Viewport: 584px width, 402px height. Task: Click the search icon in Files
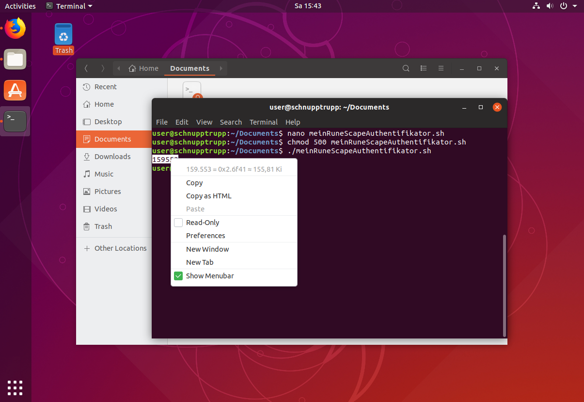(406, 68)
